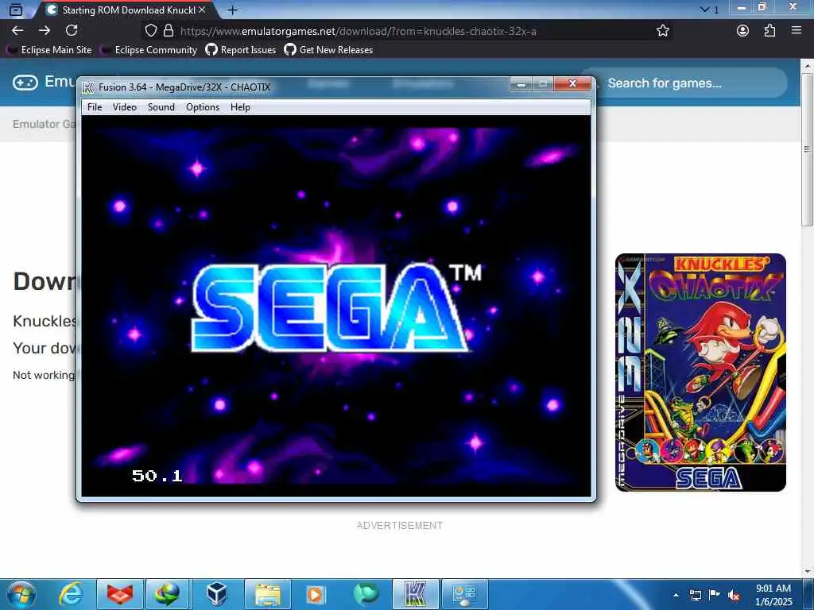
Task: Open the red fox-mask taskbar app
Action: click(x=120, y=594)
